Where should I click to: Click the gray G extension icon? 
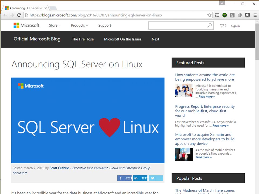tap(232, 15)
